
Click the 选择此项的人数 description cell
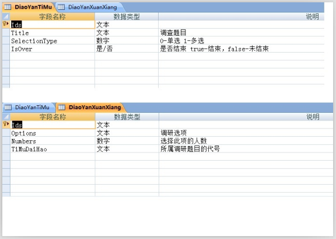246,141
